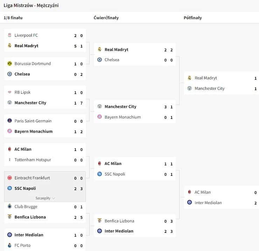Open Manchester City in the semifinal pairing

209,88
